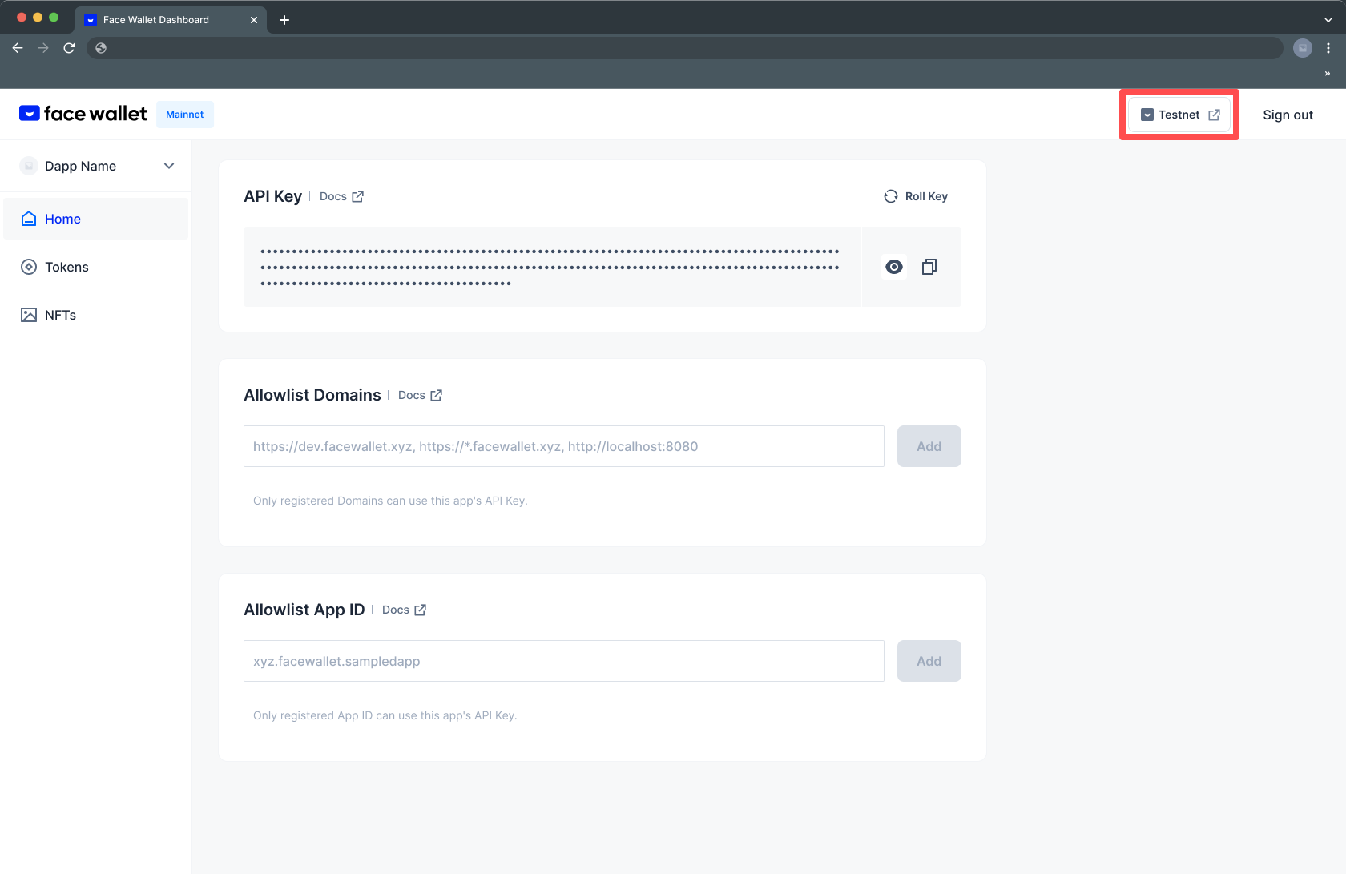Regenerate key using the Roll Key icon

891,196
